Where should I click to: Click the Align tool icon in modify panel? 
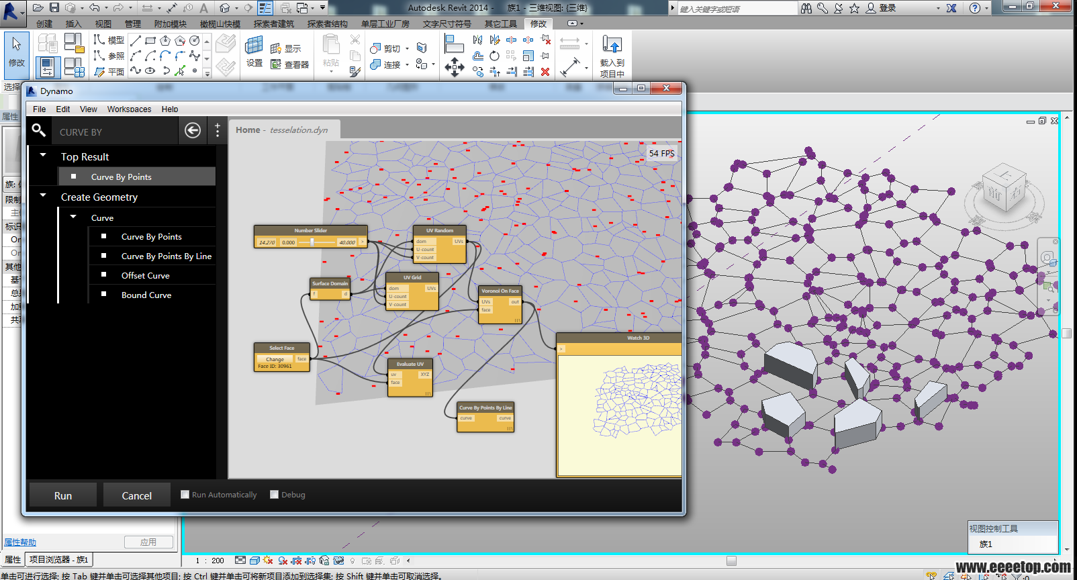point(455,44)
